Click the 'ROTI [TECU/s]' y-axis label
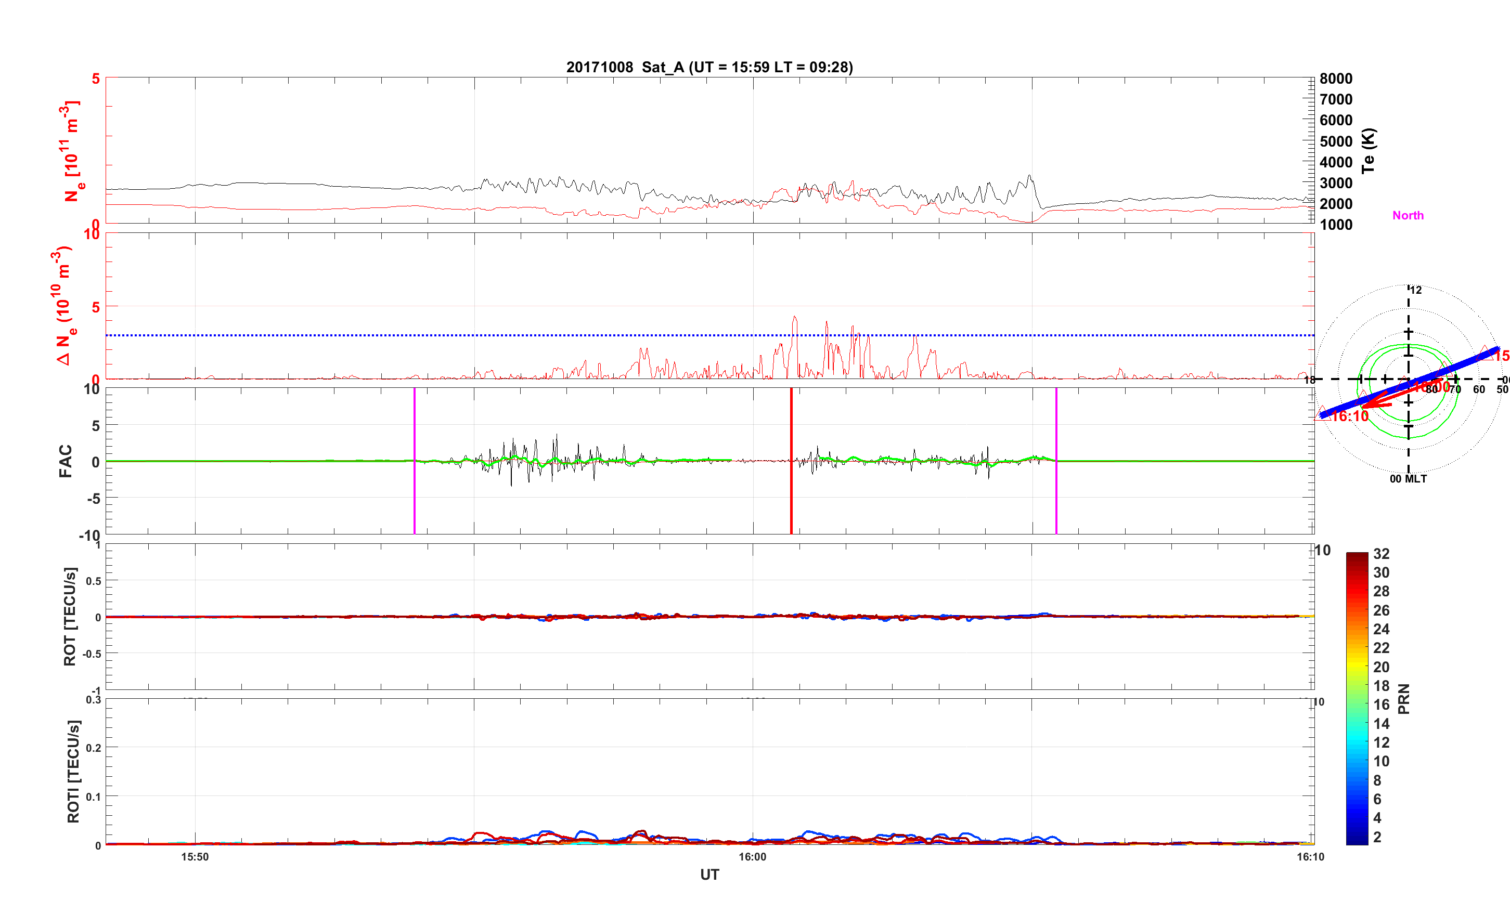The image size is (1510, 913). tap(73, 771)
